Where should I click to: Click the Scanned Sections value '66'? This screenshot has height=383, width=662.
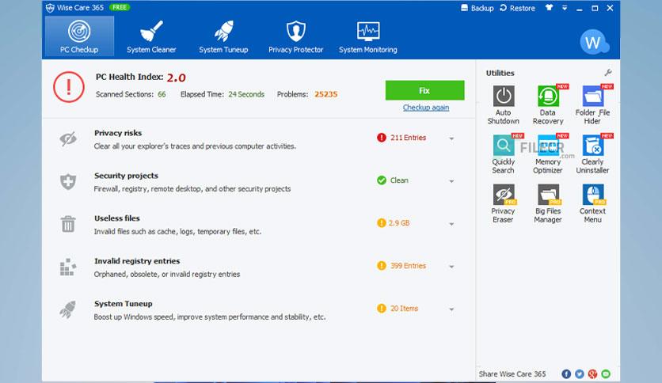click(162, 94)
